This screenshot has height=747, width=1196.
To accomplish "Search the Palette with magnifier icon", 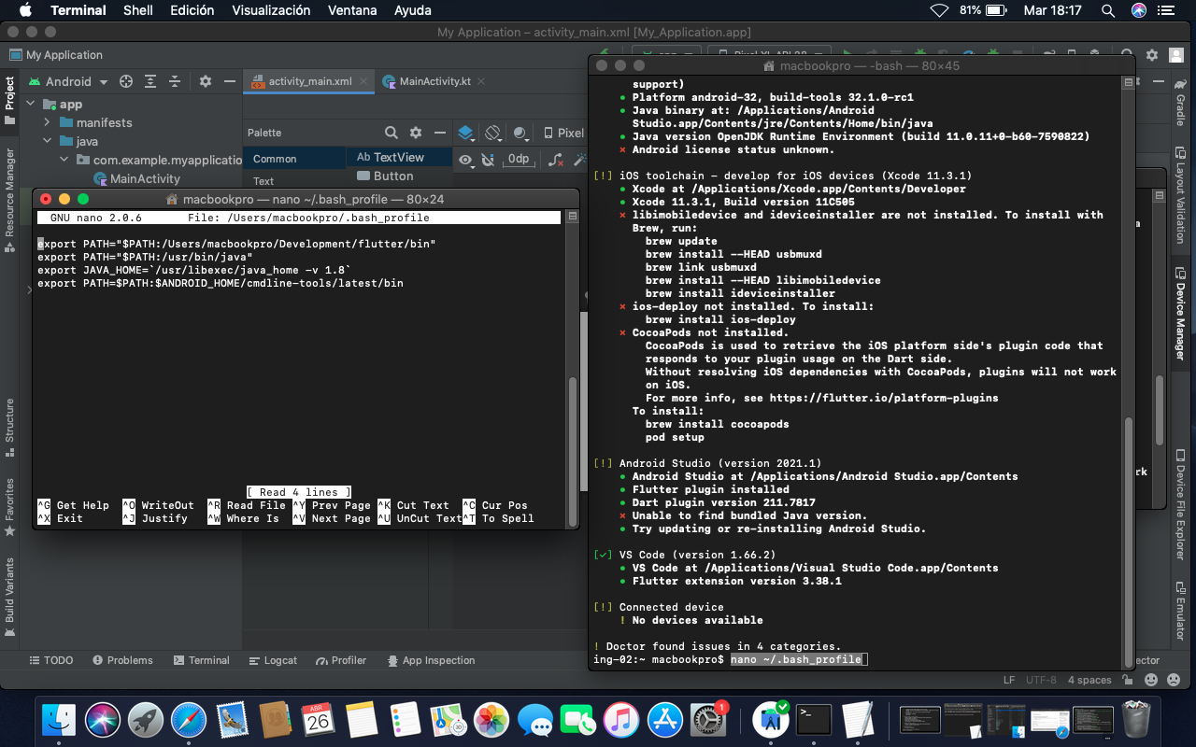I will click(392, 133).
